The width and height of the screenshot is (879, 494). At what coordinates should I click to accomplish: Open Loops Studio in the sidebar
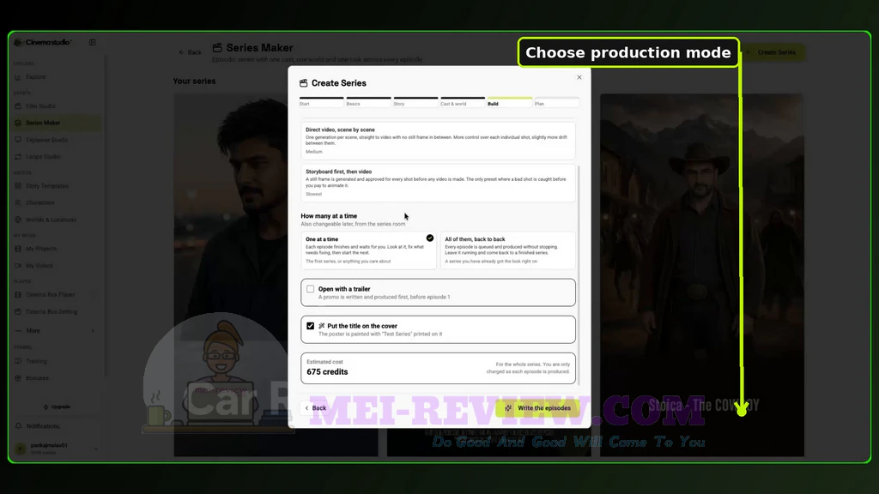(x=56, y=157)
